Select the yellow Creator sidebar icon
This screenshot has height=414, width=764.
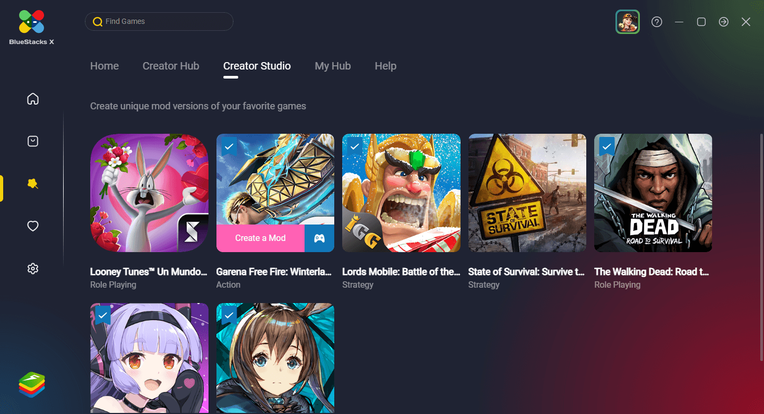[x=33, y=184]
